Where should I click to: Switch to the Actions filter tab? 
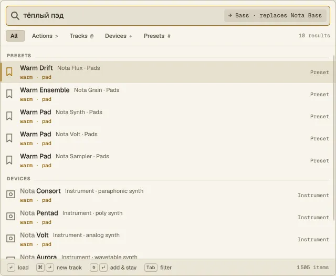(45, 36)
